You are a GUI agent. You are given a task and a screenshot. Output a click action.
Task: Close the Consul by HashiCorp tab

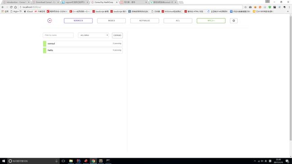click(117, 2)
